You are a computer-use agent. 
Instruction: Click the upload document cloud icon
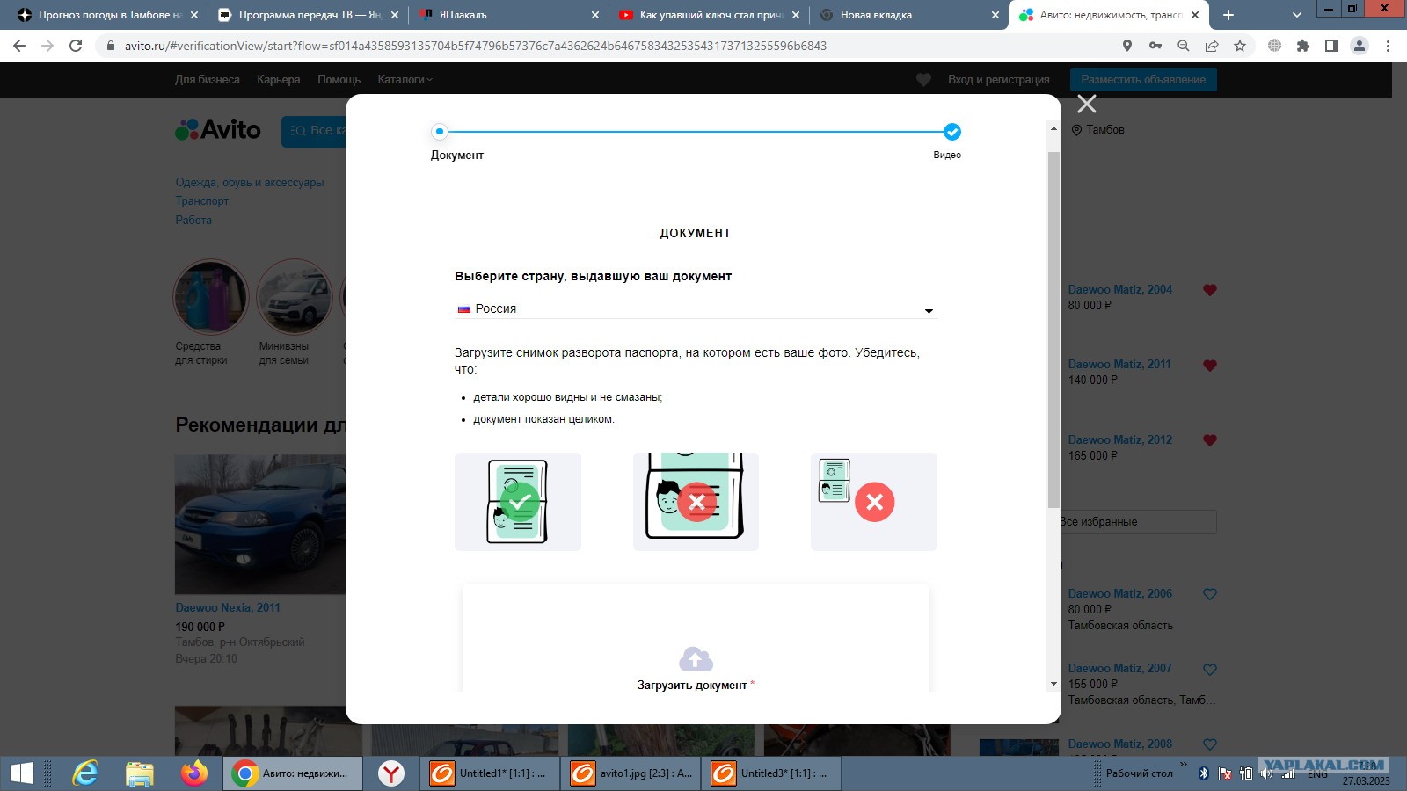pos(696,659)
